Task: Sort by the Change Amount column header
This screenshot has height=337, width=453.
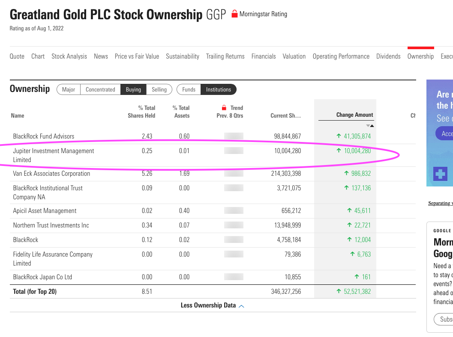Action: pos(355,115)
